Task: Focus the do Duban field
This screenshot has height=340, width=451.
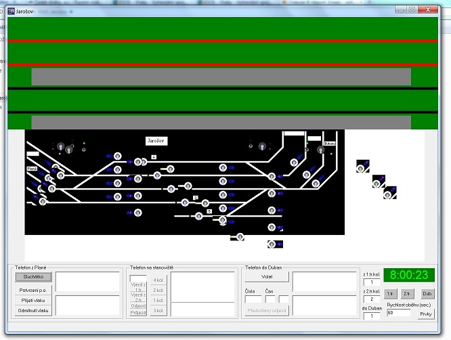Action: 372,316
